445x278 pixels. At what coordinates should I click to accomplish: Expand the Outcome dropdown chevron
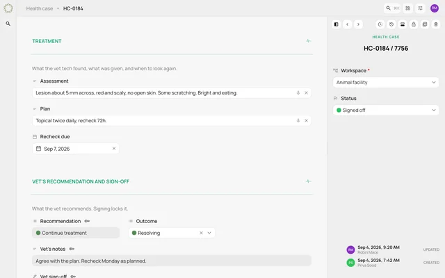click(x=209, y=233)
